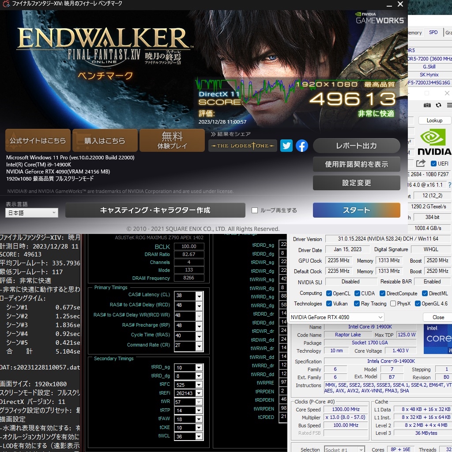Open The Lodestone link banner
Viewport: 452px width, 452px height.
click(242, 146)
